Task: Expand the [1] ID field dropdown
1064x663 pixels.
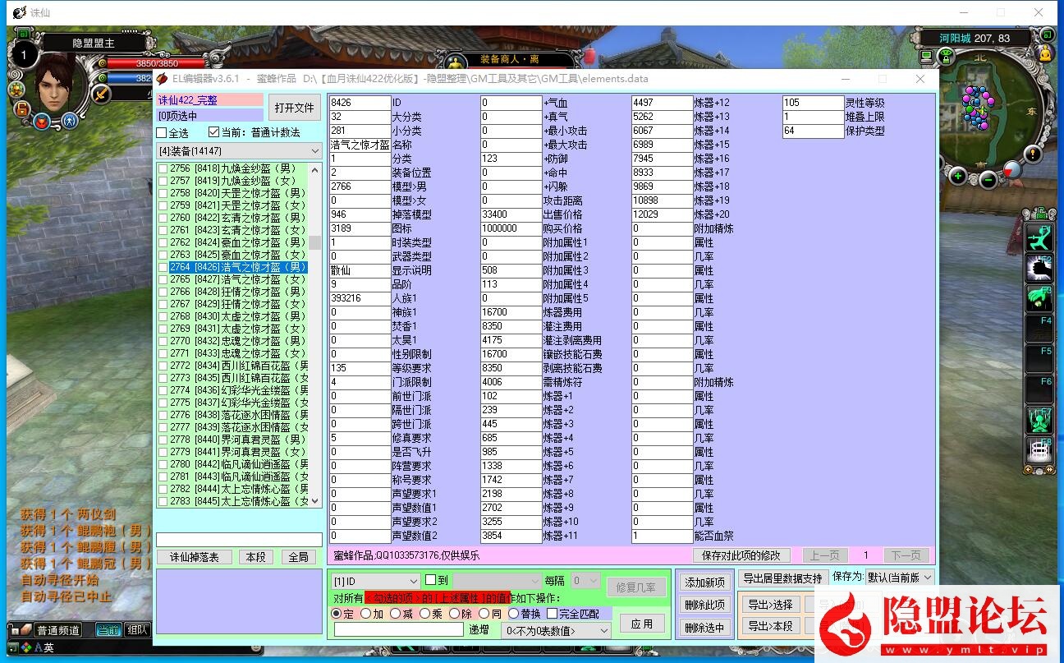Action: 413,581
